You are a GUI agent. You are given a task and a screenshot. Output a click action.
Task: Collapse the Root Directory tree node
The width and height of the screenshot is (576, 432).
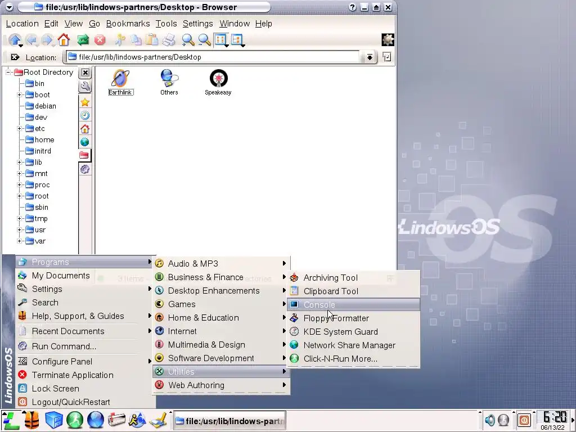click(x=8, y=73)
